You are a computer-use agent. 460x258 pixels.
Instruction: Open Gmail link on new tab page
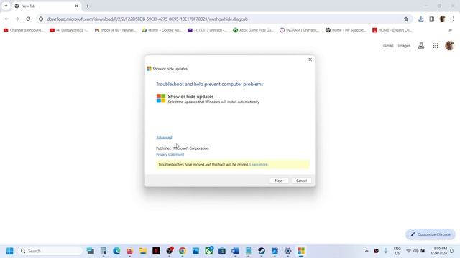pos(388,46)
